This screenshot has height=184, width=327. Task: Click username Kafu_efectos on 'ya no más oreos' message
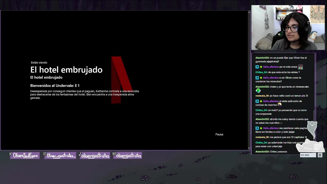(x=271, y=67)
